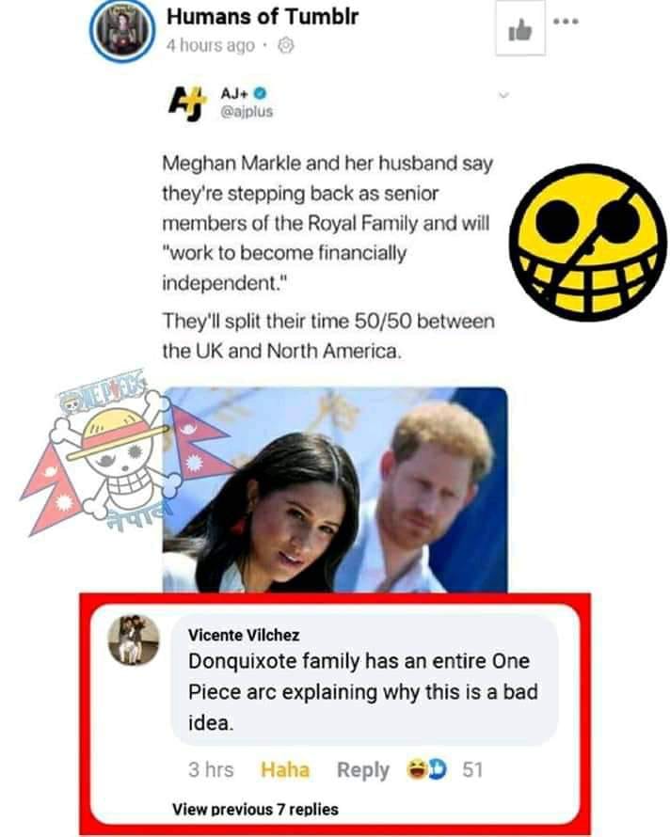670x837 pixels.
Task: Toggle the Haha reaction on the comment
Action: (x=285, y=769)
